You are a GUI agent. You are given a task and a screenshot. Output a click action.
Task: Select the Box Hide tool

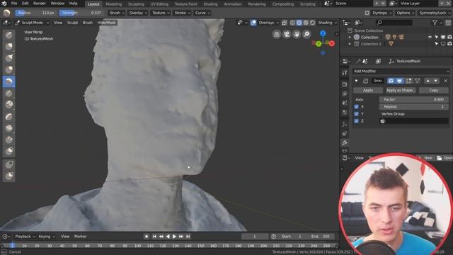click(9, 176)
